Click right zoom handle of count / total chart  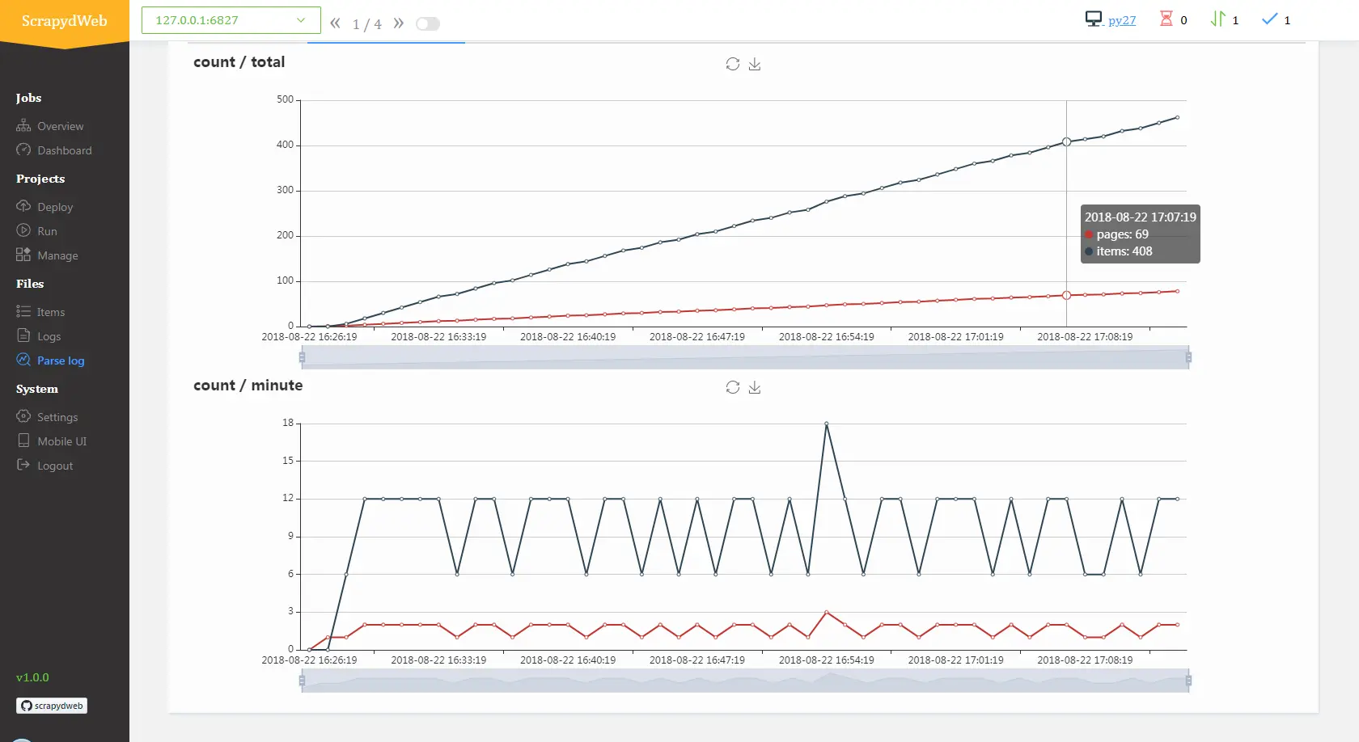coord(1188,356)
